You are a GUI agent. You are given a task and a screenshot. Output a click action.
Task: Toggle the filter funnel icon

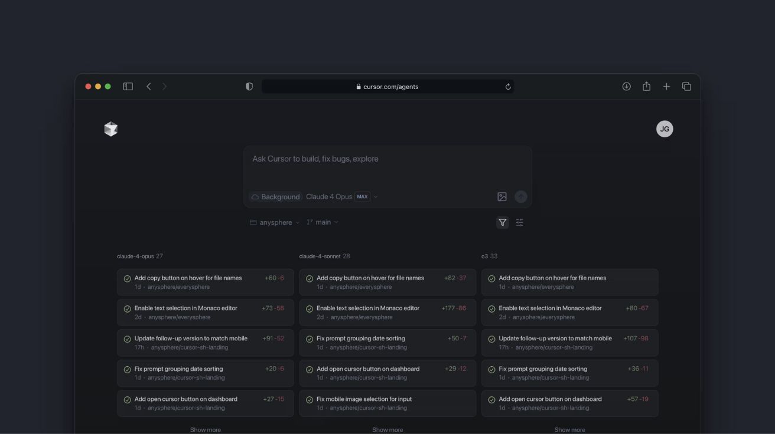[502, 222]
